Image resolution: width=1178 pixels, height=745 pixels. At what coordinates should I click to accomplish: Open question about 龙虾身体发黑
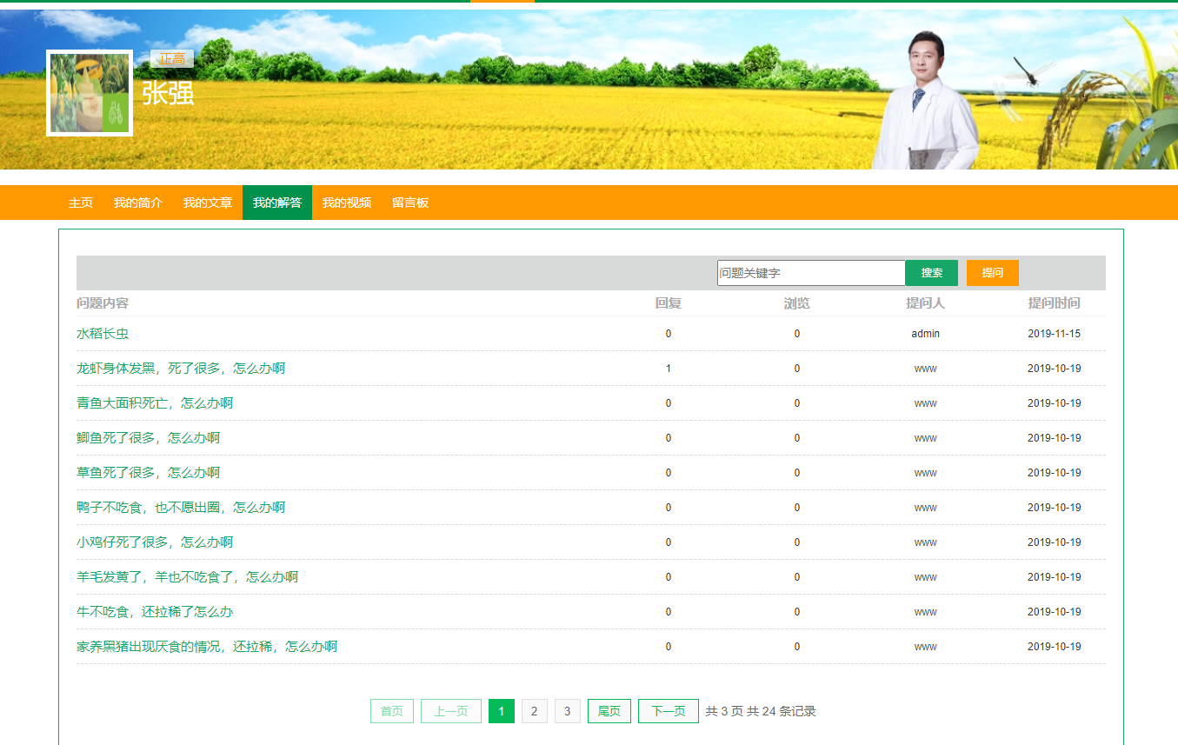point(181,369)
